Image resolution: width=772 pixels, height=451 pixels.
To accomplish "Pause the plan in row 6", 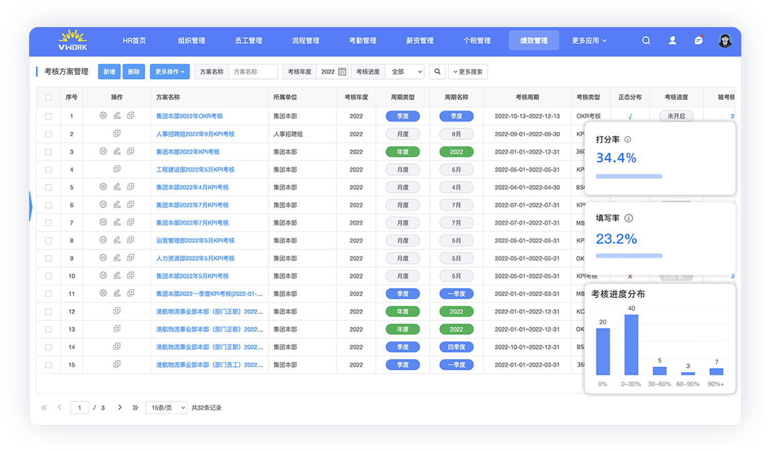I will click(103, 205).
